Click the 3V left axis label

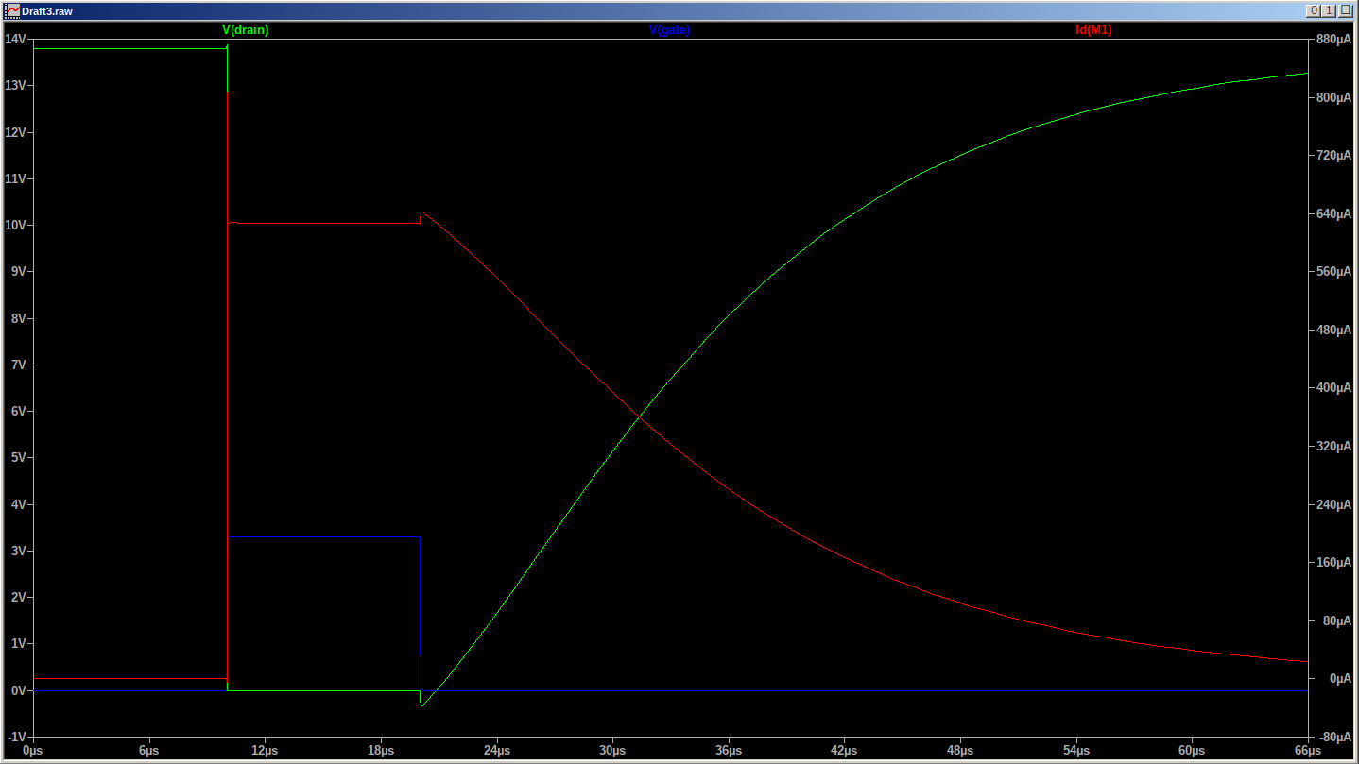19,551
